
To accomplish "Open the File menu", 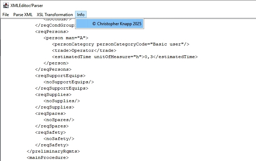I will (x=6, y=15).
